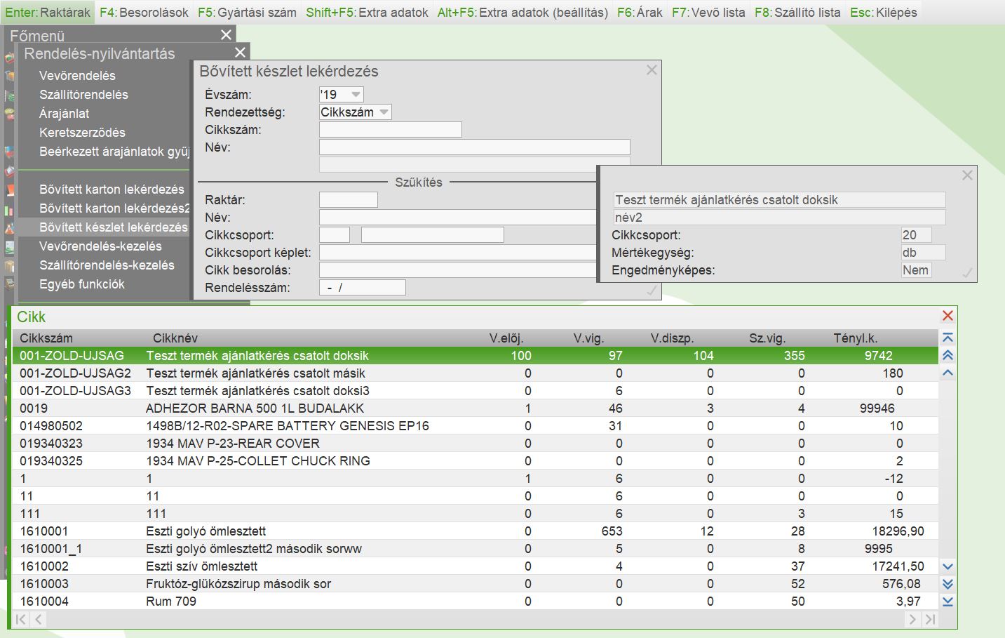Select Keretszerződés in the menu
The width and height of the screenshot is (1005, 638).
[x=82, y=133]
